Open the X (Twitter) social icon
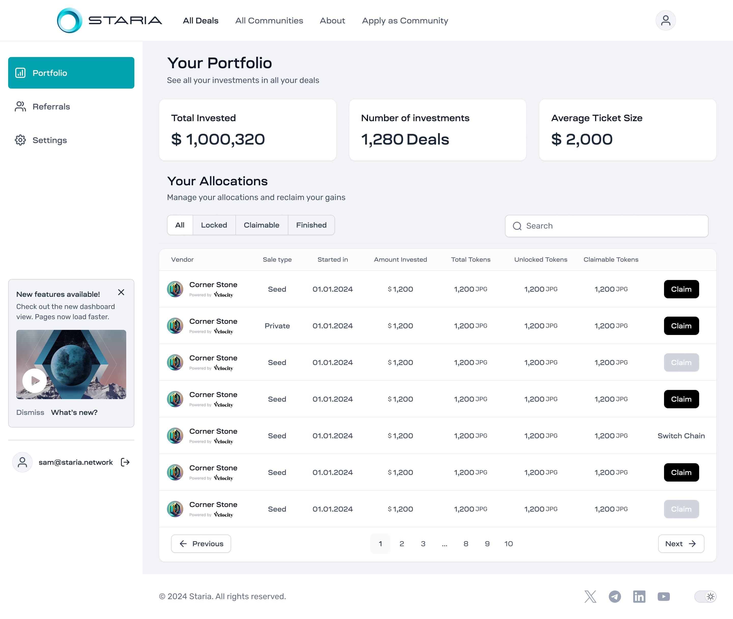Image resolution: width=733 pixels, height=619 pixels. coord(590,596)
